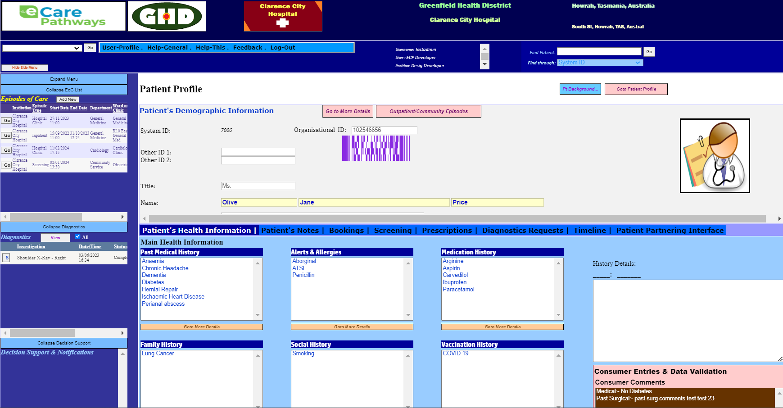This screenshot has width=783, height=408.
Task: Click the Clarence City Hospital badge
Action: click(283, 16)
